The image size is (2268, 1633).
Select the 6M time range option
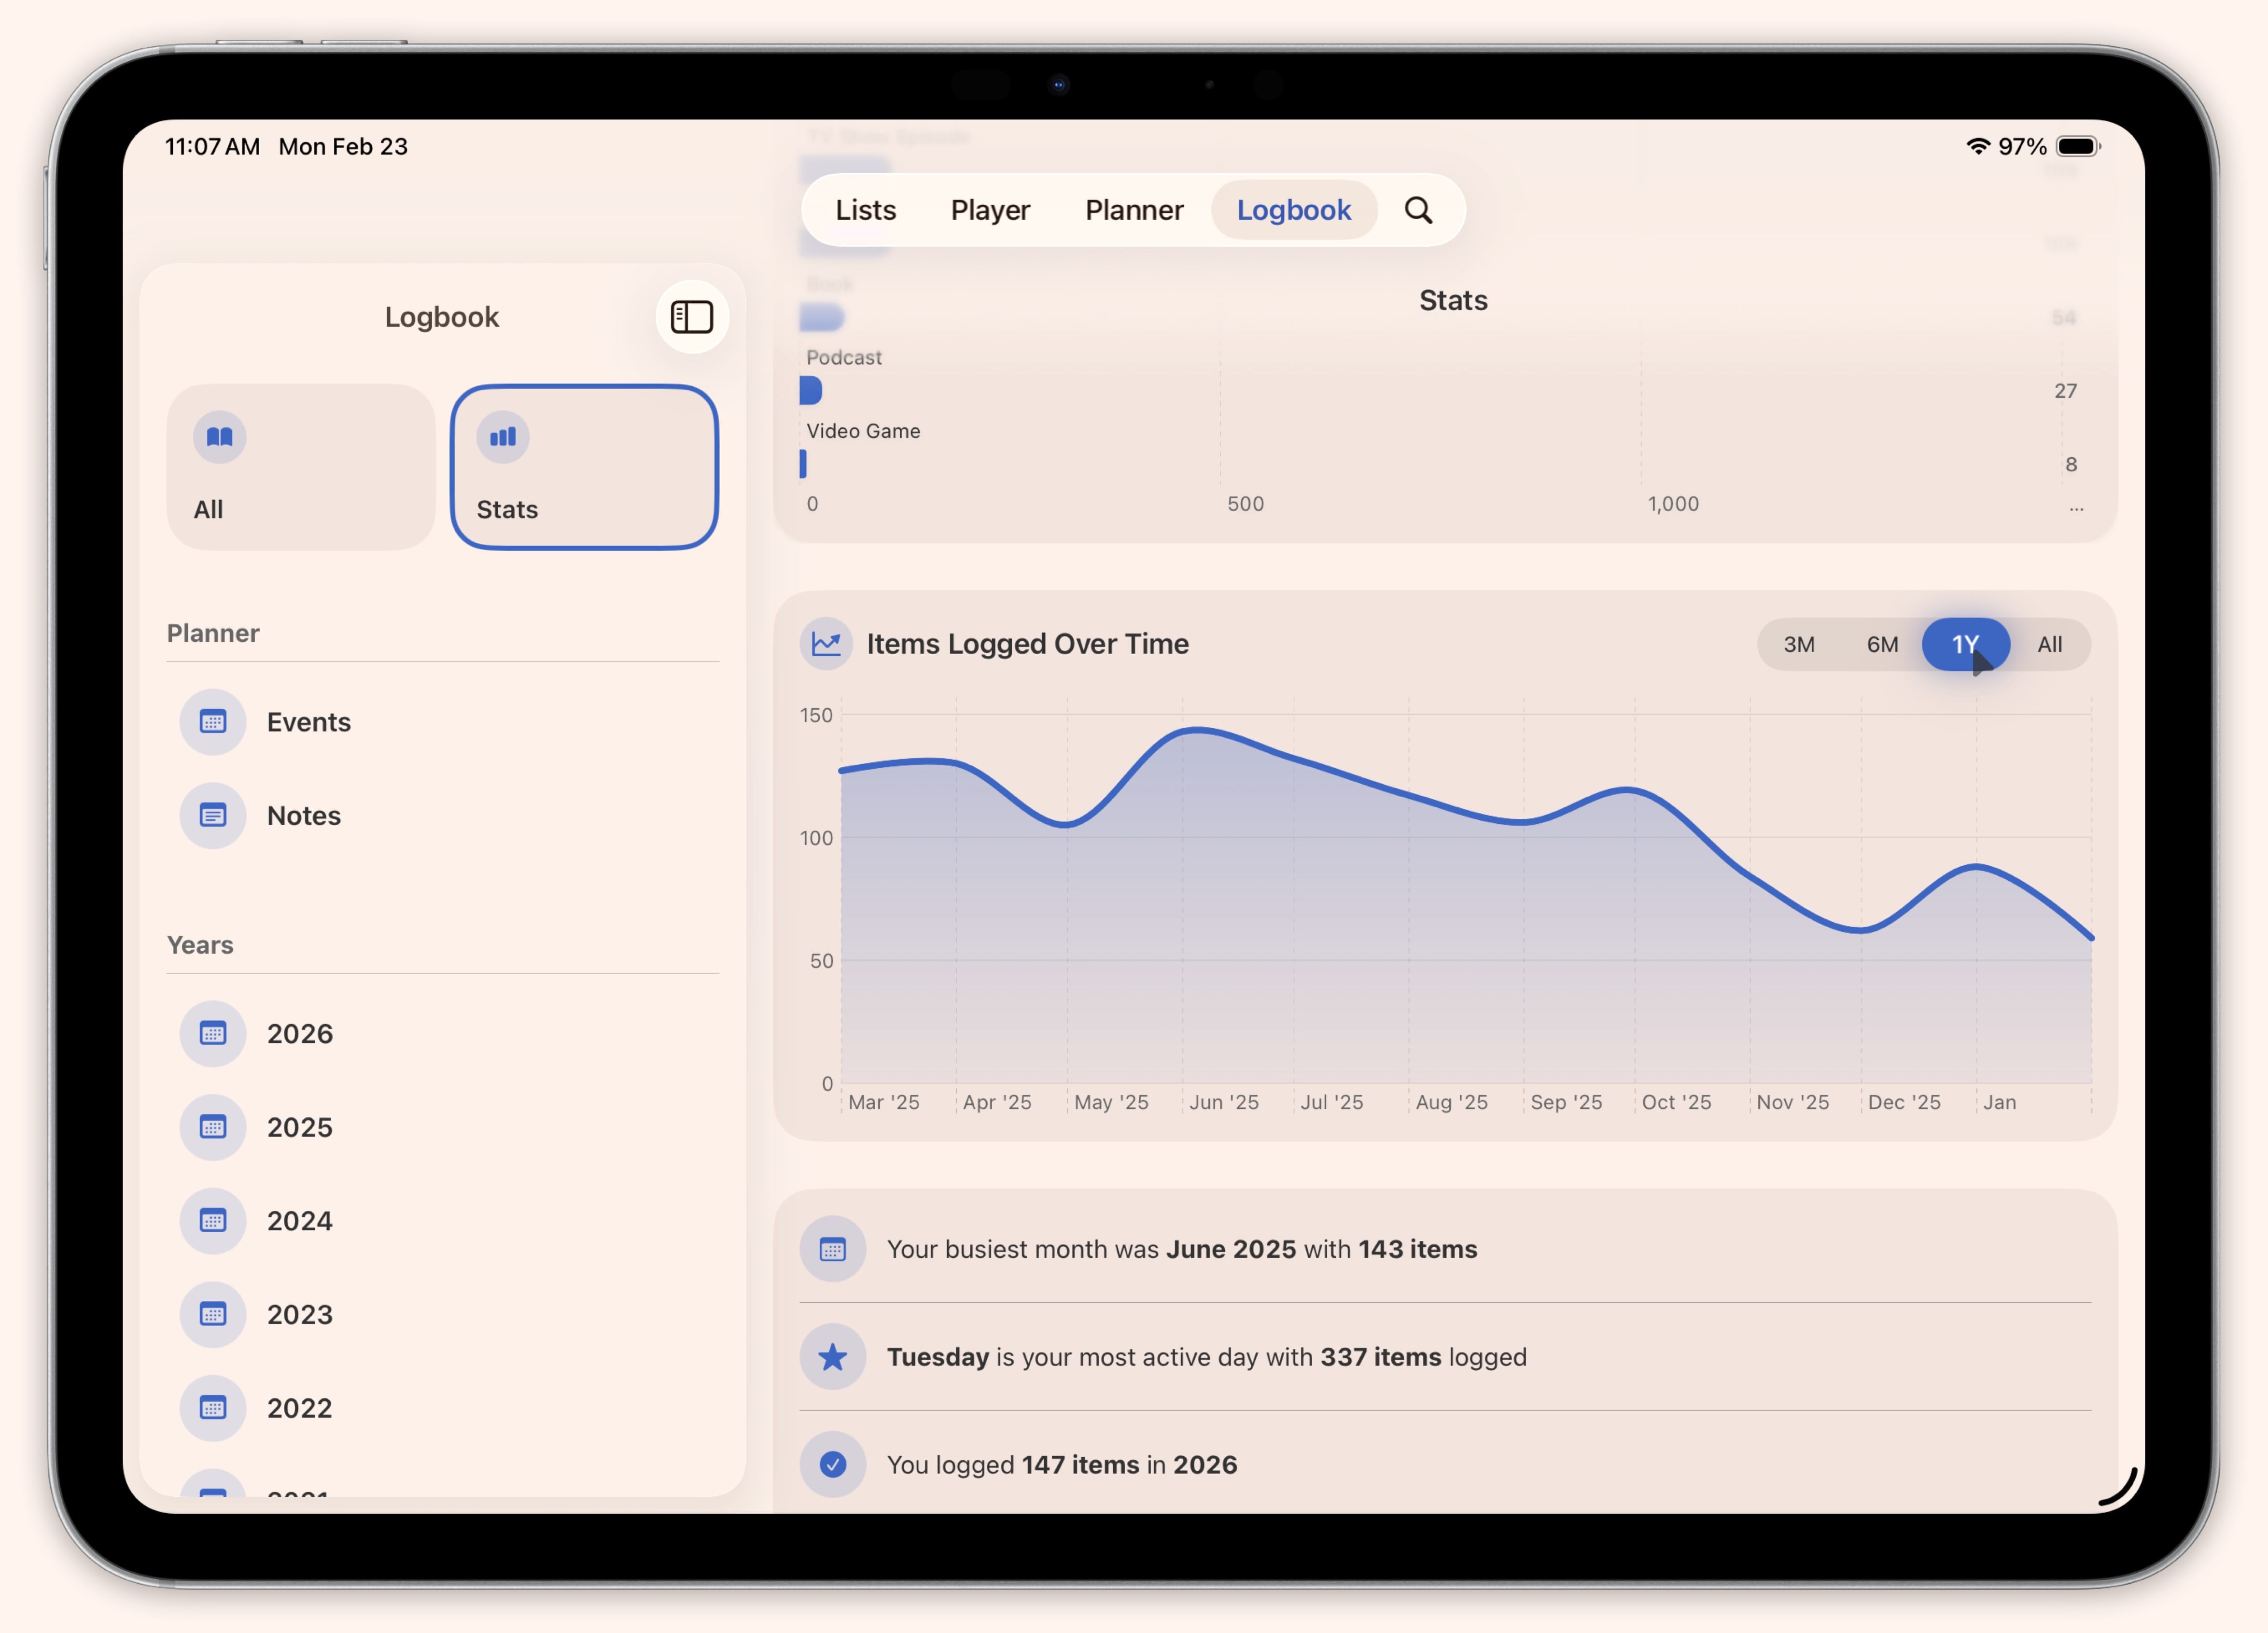(x=1882, y=645)
